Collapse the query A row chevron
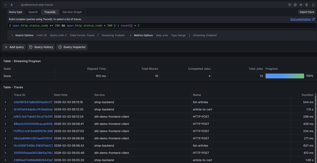The width and height of the screenshot is (317, 163). point(6,5)
